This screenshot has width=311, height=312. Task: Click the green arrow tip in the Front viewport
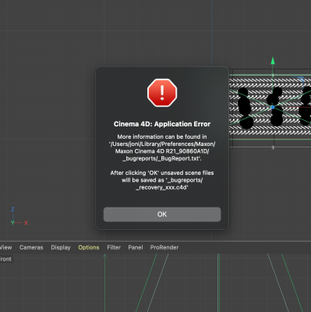click(104, 256)
